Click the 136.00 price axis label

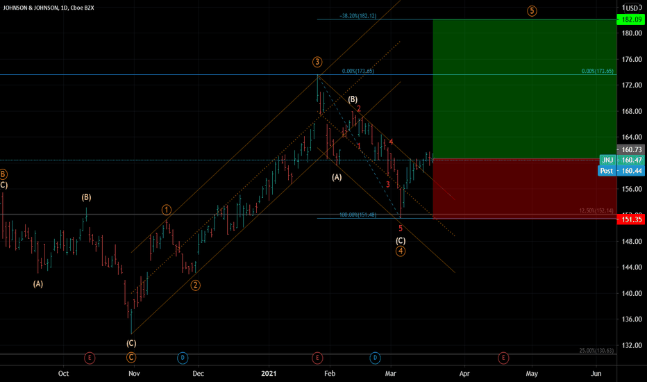tap(632, 319)
